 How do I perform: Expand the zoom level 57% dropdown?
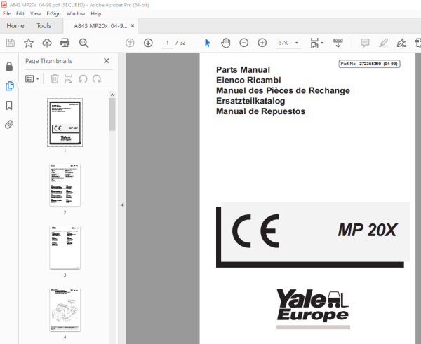[x=297, y=43]
